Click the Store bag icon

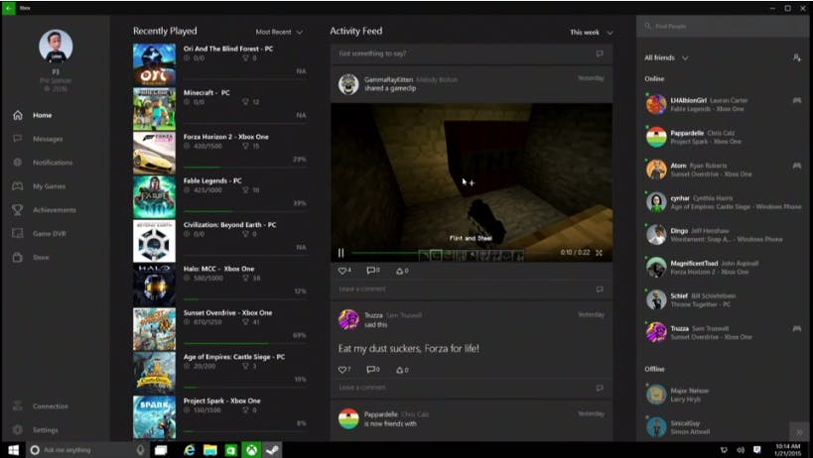(x=18, y=257)
